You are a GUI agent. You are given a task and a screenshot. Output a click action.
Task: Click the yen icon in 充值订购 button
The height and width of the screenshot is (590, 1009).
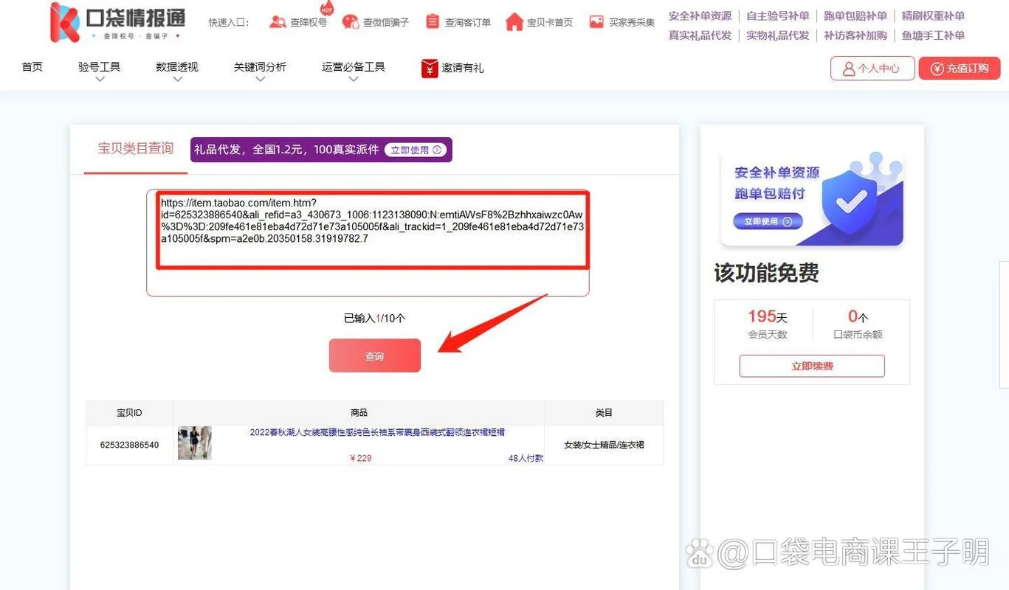tap(937, 69)
